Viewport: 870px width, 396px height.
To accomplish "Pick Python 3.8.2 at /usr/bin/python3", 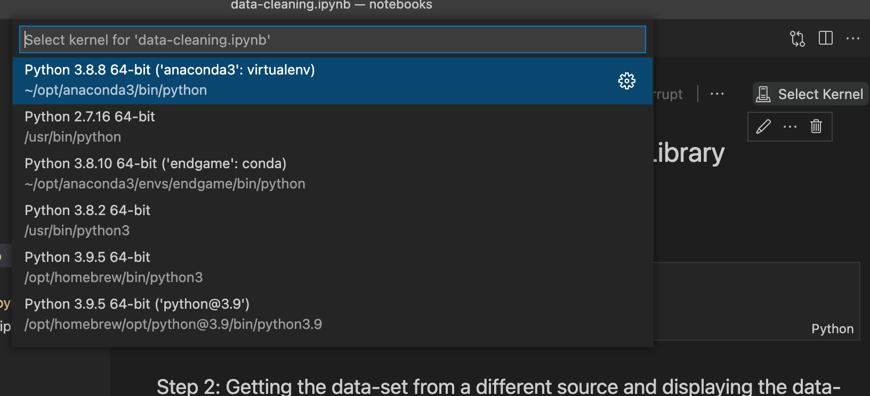I will click(213, 219).
